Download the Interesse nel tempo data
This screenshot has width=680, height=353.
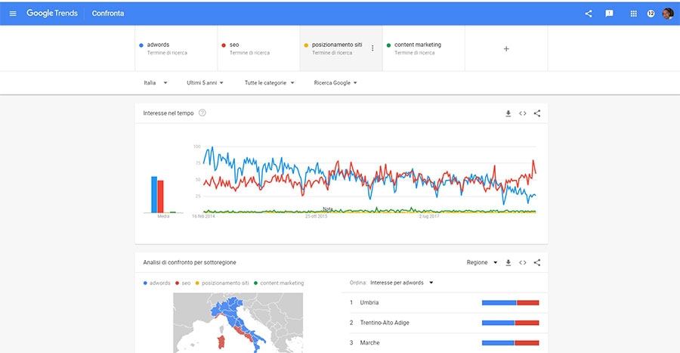point(508,113)
